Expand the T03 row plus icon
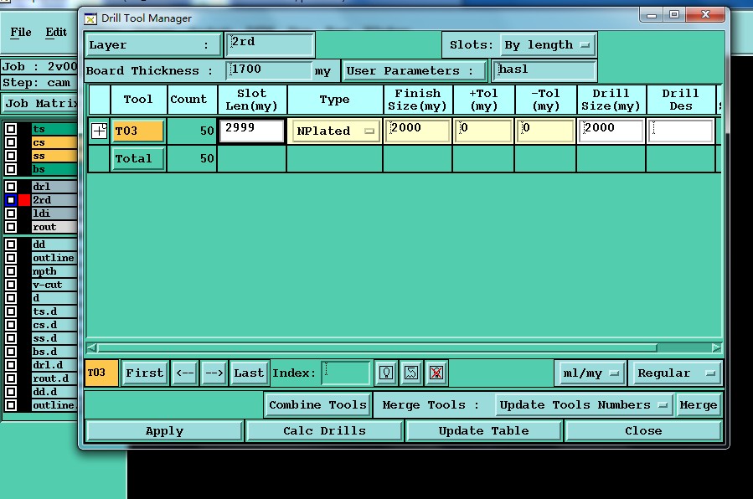 click(x=99, y=131)
